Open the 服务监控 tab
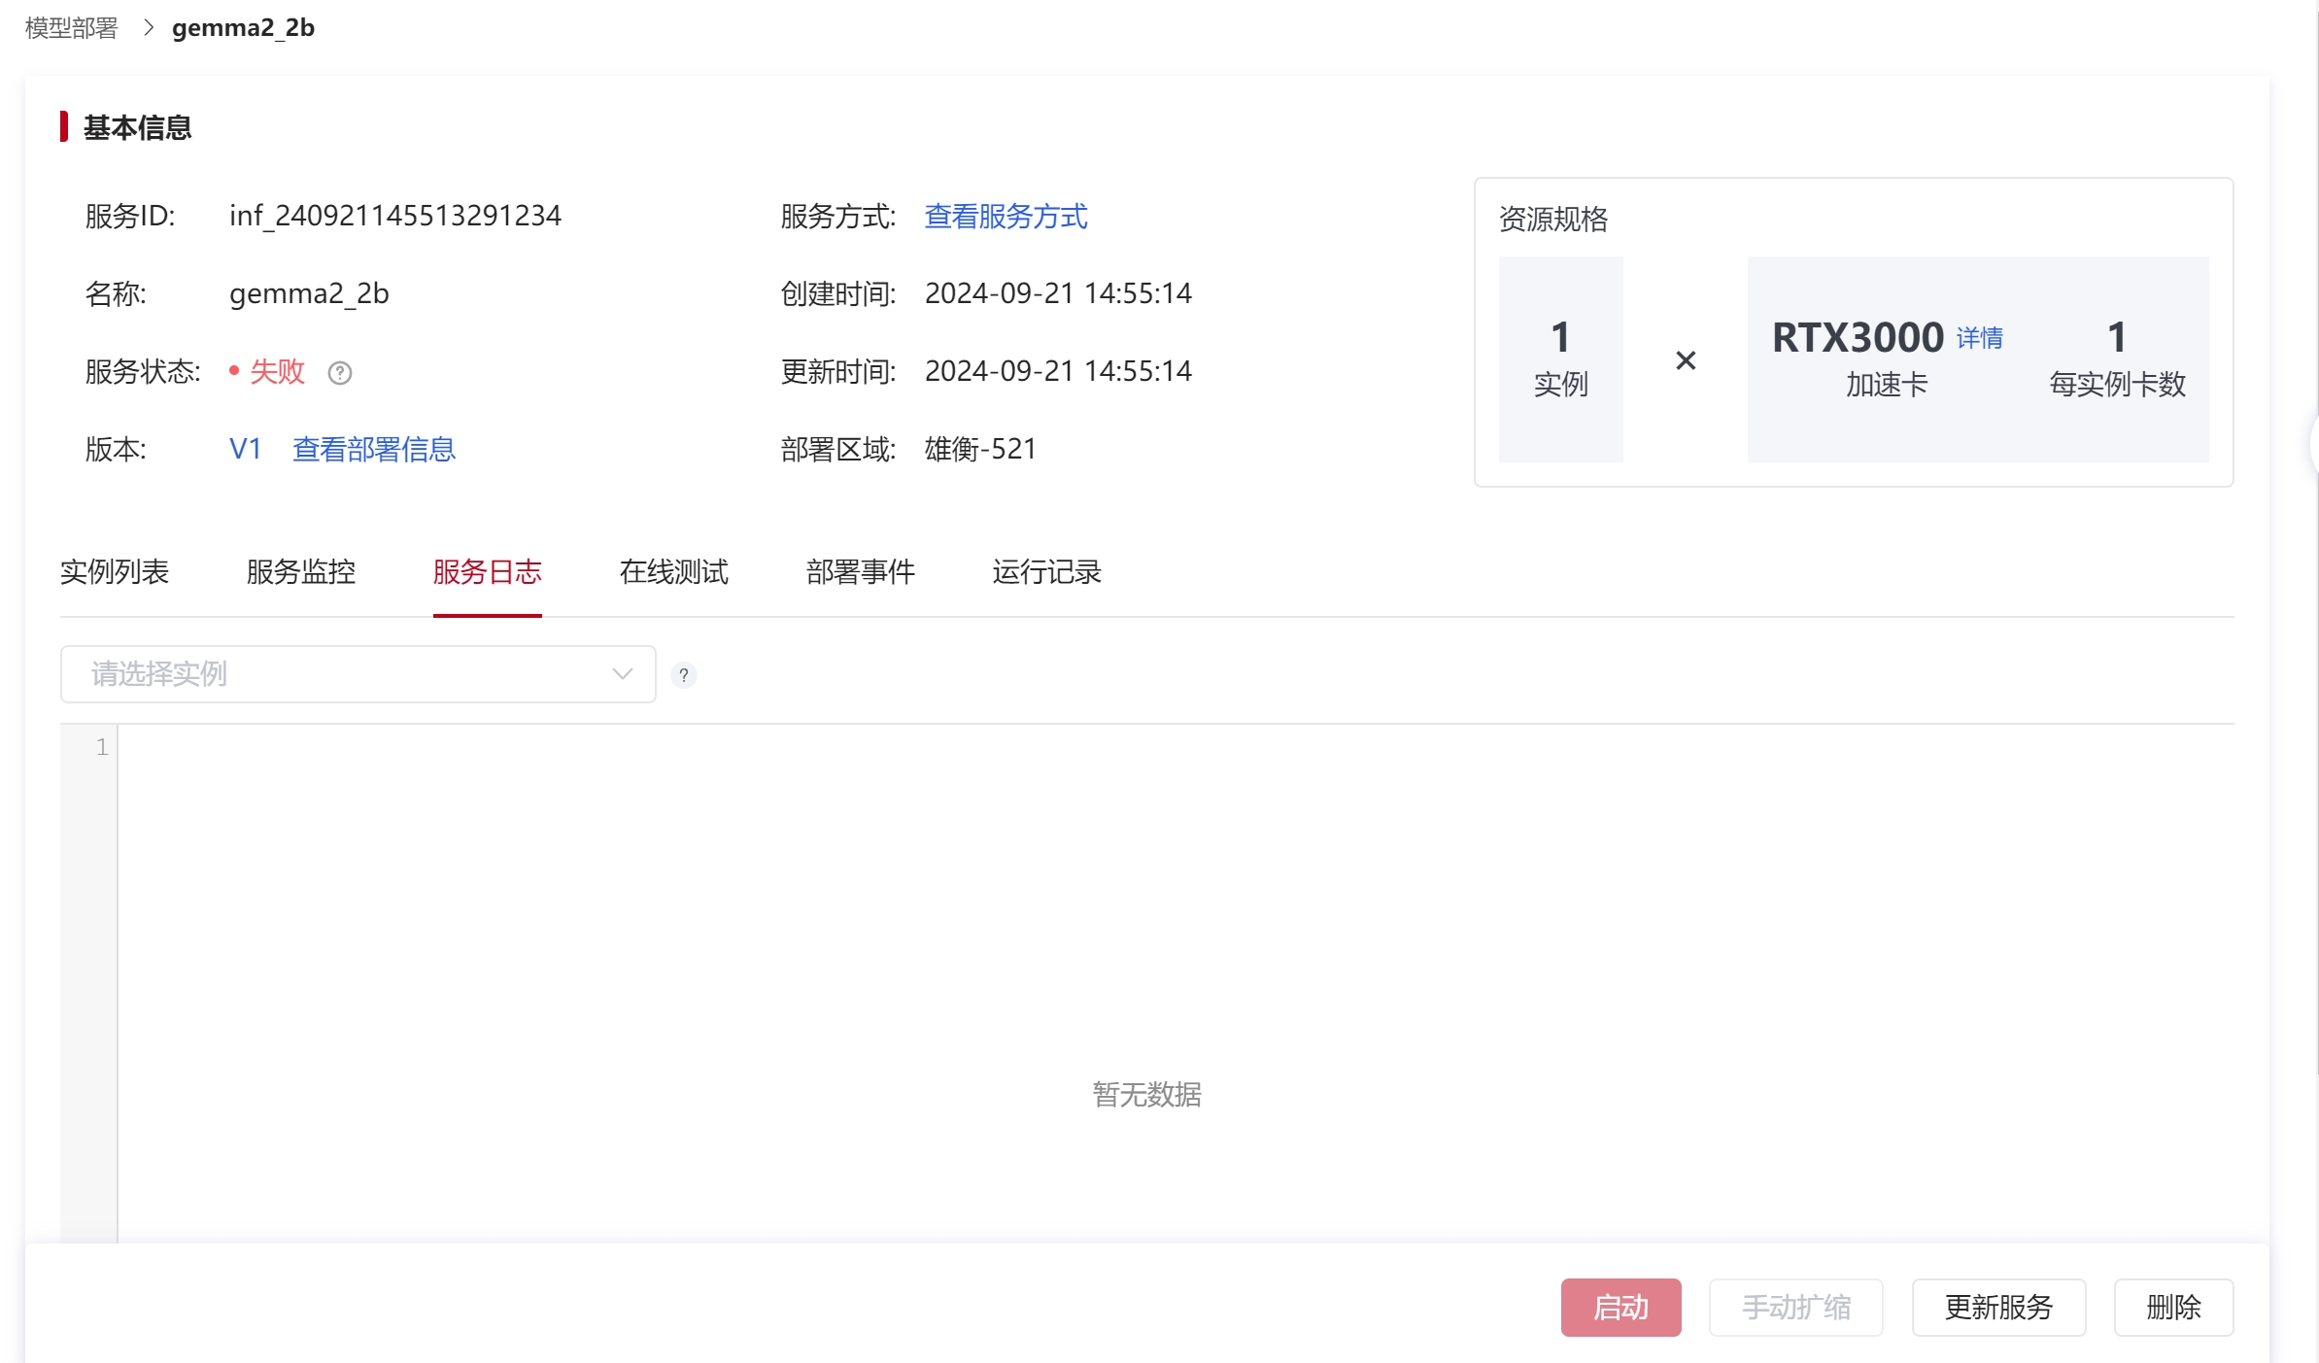Screen dimensions: 2319x1363 (x=301, y=571)
